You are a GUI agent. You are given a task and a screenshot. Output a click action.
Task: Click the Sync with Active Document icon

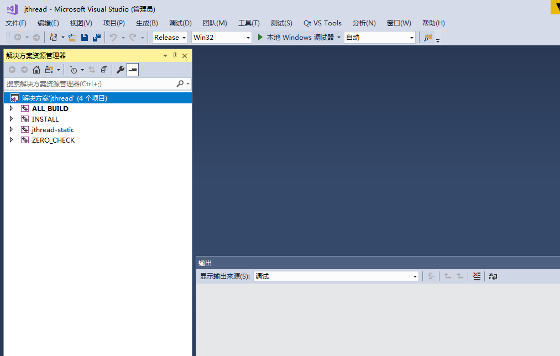92,70
